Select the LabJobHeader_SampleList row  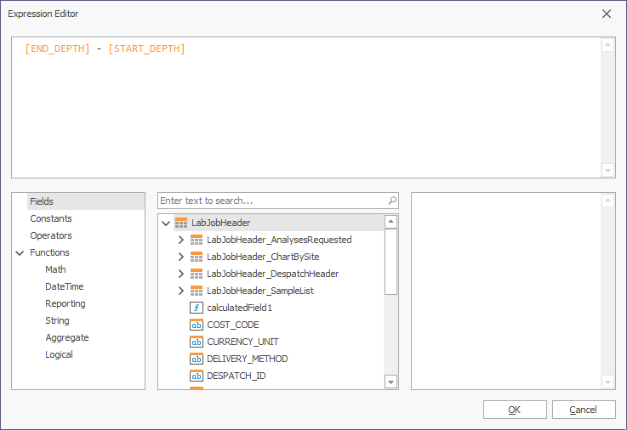[x=260, y=291]
